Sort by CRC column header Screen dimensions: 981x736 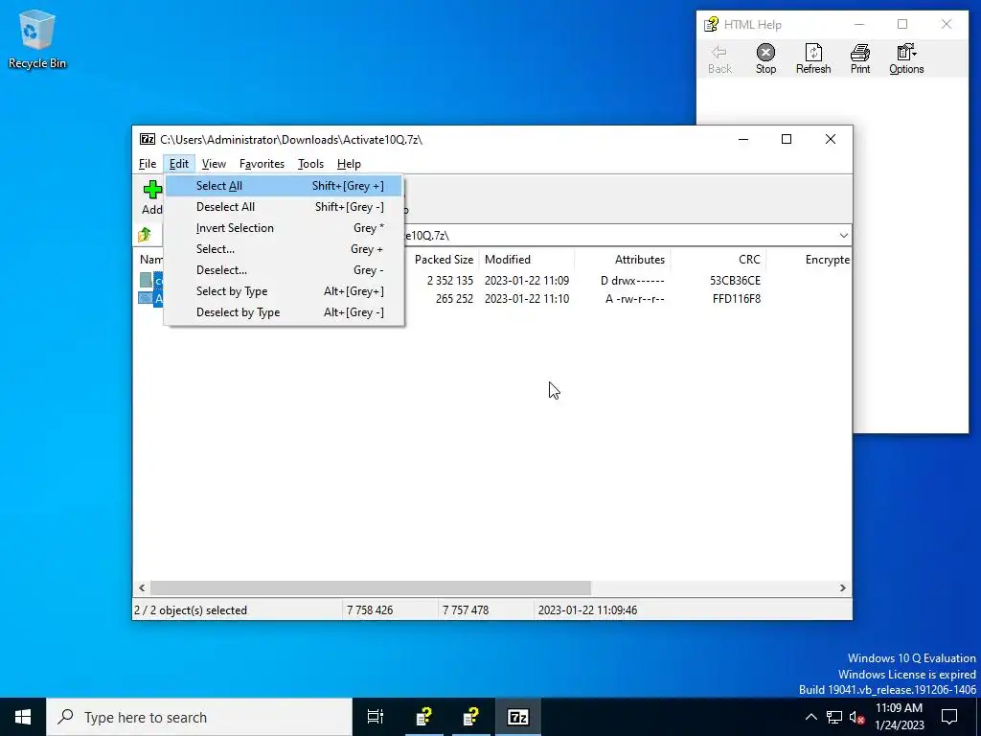pos(719,260)
